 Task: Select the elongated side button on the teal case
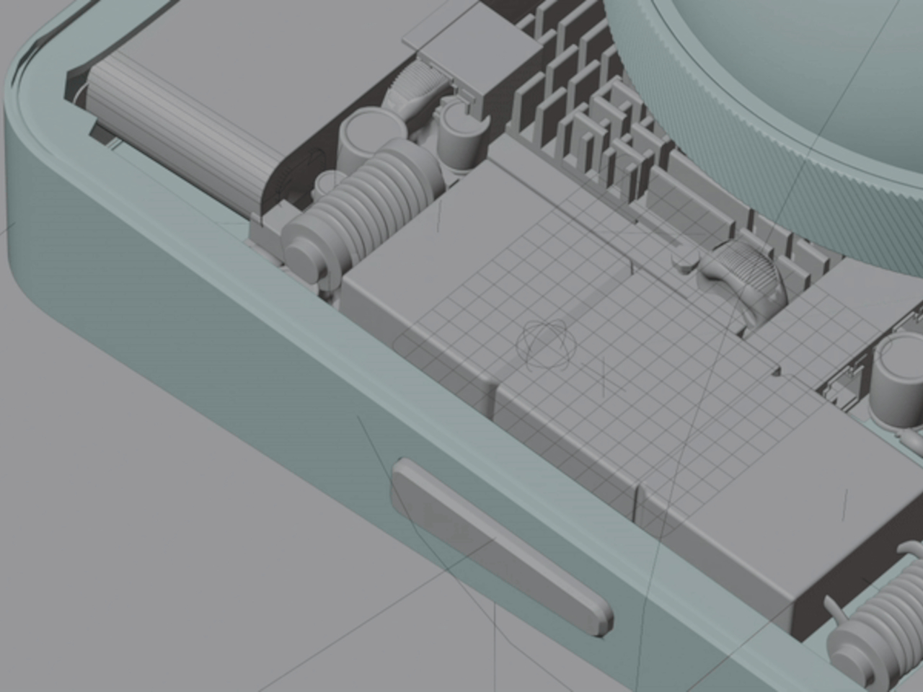501,547
